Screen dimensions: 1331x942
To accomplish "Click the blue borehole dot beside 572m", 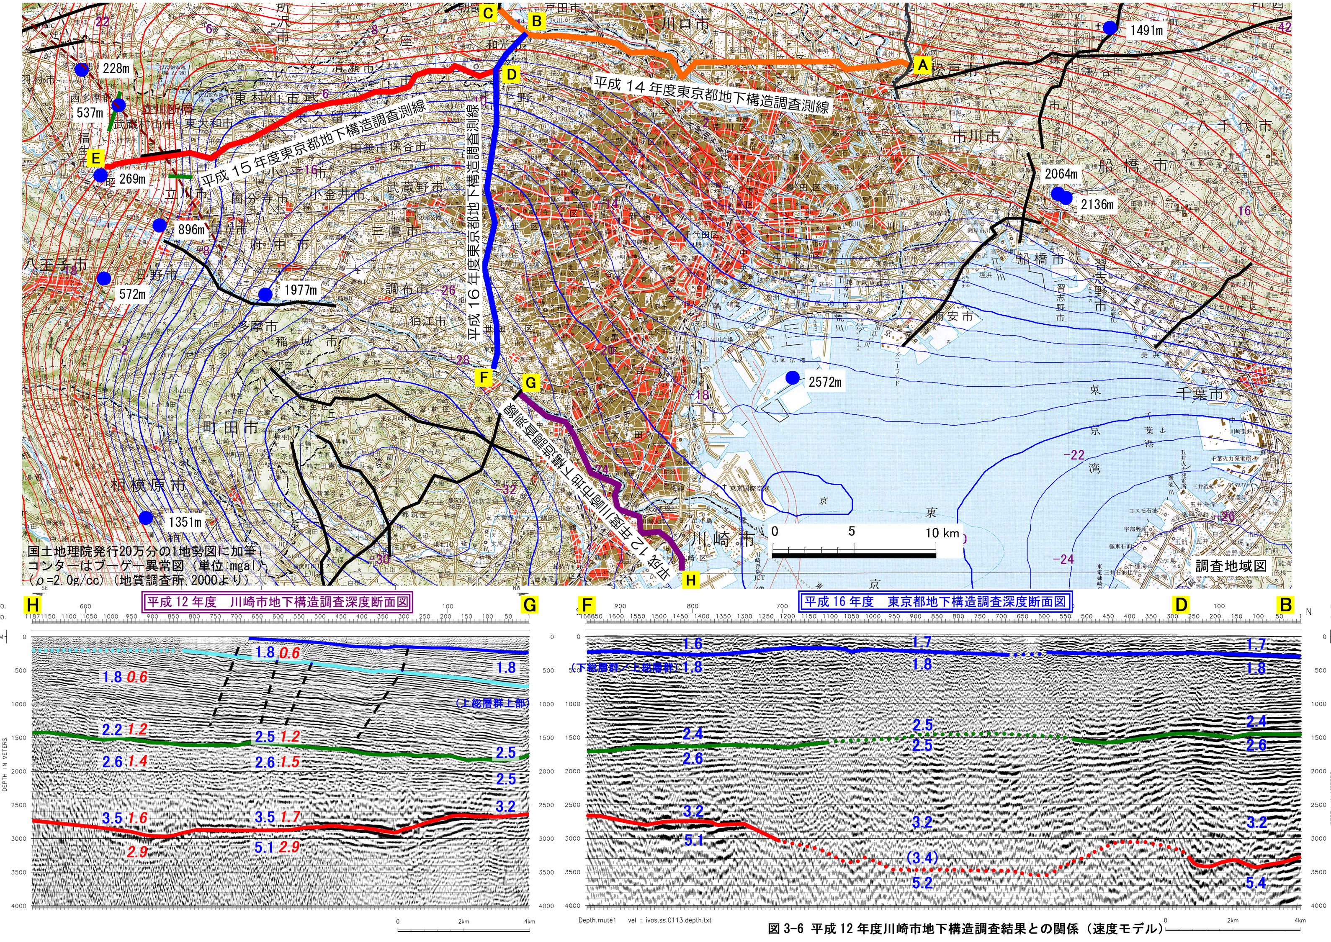I will pyautogui.click(x=104, y=278).
